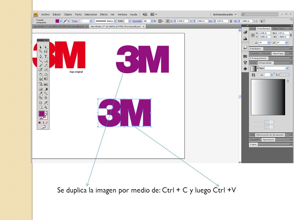Choose the Eraser tool

point(46,69)
